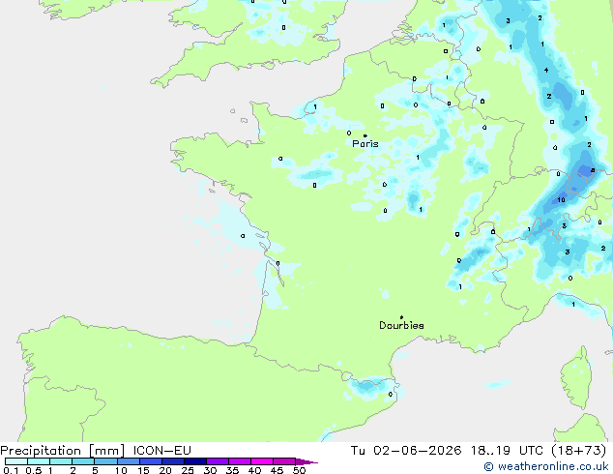The height and width of the screenshot is (474, 613).
Task: Pick the 35 mm legend color swatch
Action: 239,461
